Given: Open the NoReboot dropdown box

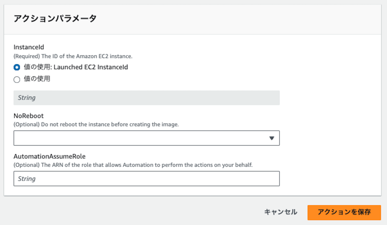Looking at the screenshot, I should coord(146,138).
